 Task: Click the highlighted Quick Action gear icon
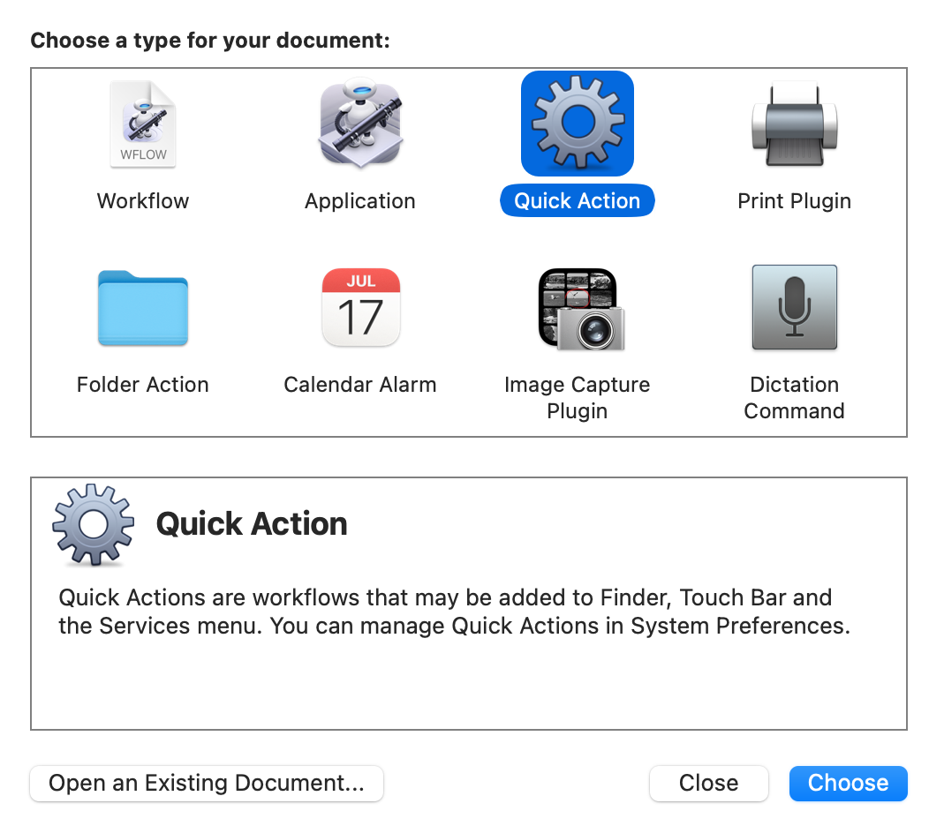[577, 124]
